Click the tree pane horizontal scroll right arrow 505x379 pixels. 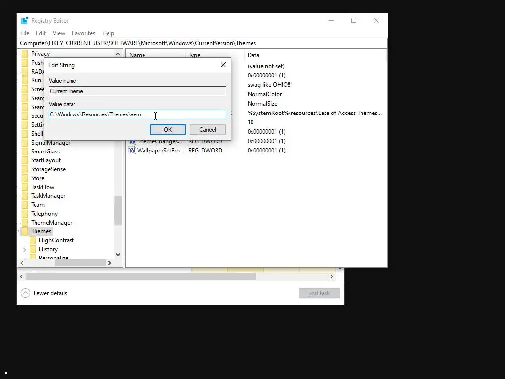click(110, 263)
